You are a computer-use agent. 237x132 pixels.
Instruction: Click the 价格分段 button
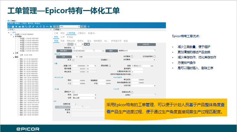146,45
